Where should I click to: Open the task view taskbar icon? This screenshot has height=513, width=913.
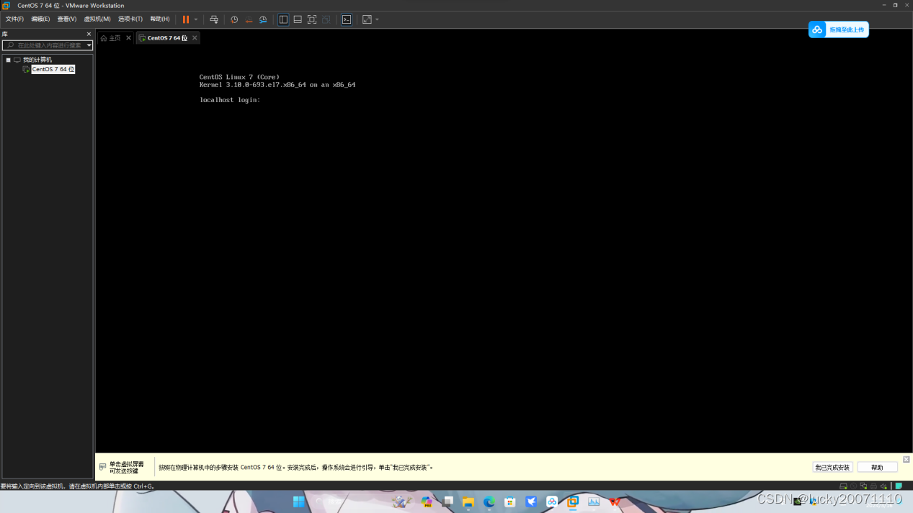pyautogui.click(x=448, y=501)
